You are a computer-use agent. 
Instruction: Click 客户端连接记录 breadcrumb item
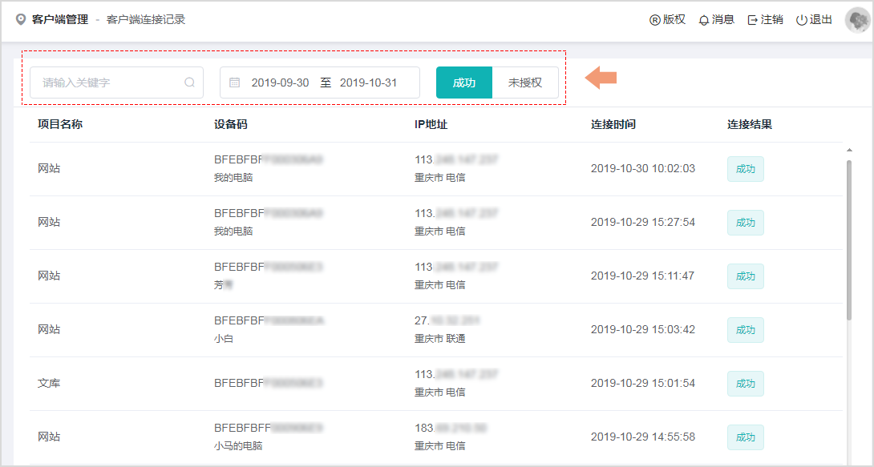coord(146,20)
